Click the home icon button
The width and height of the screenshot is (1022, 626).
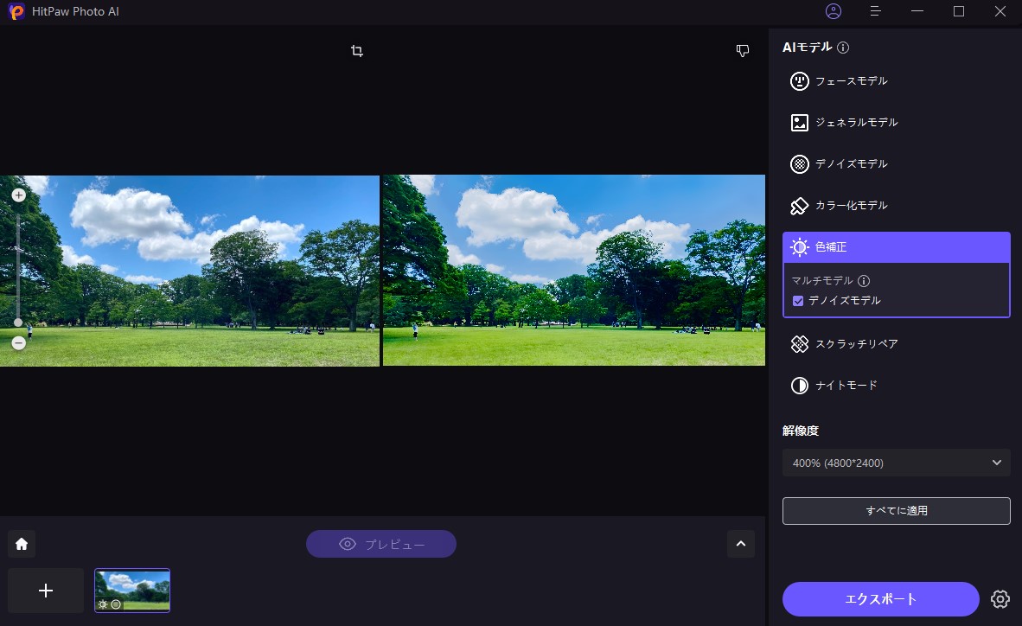22,544
